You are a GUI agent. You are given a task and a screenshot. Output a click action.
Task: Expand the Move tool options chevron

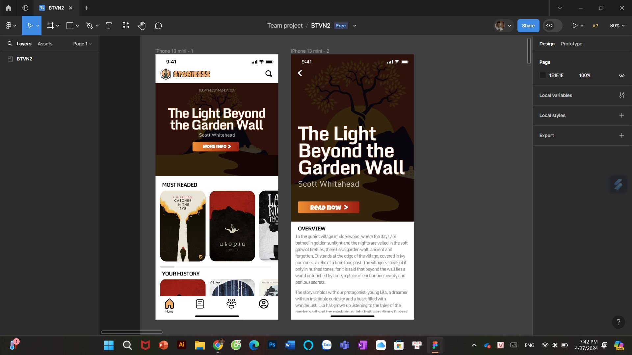point(38,26)
